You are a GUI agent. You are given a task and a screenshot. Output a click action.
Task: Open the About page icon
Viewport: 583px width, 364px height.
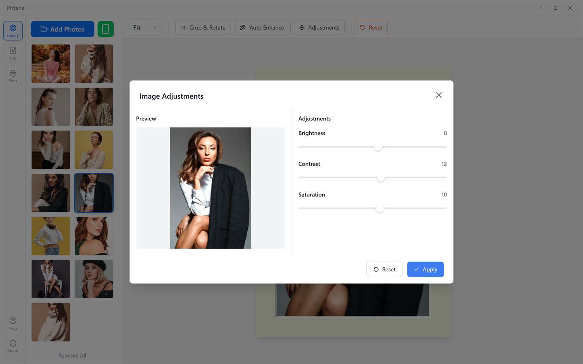click(13, 346)
